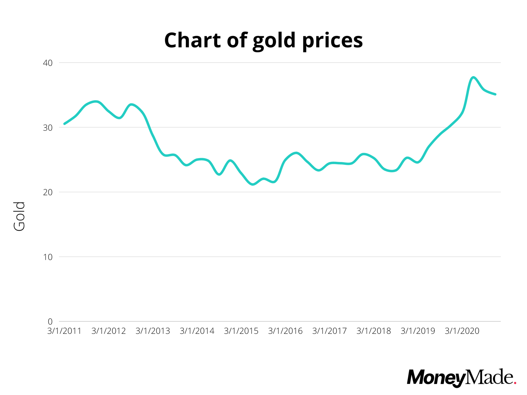The height and width of the screenshot is (395, 527).
Task: Click the 30 y-axis tick label
Action: [x=48, y=128]
